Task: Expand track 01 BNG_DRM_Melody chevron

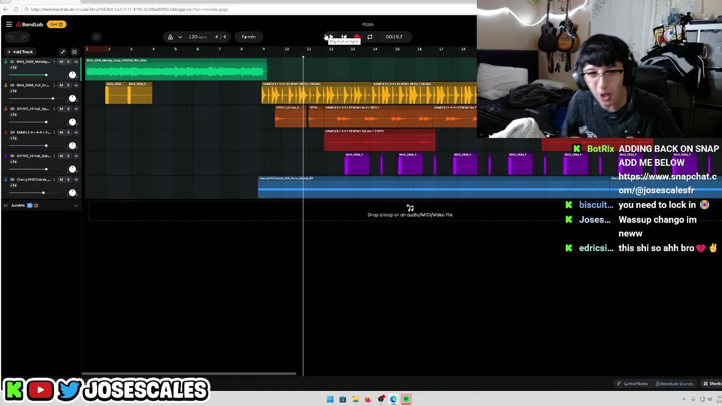Action: (x=76, y=61)
